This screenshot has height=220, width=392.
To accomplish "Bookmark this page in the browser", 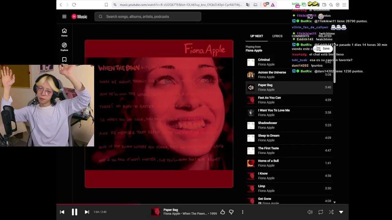I will point(106,5).
